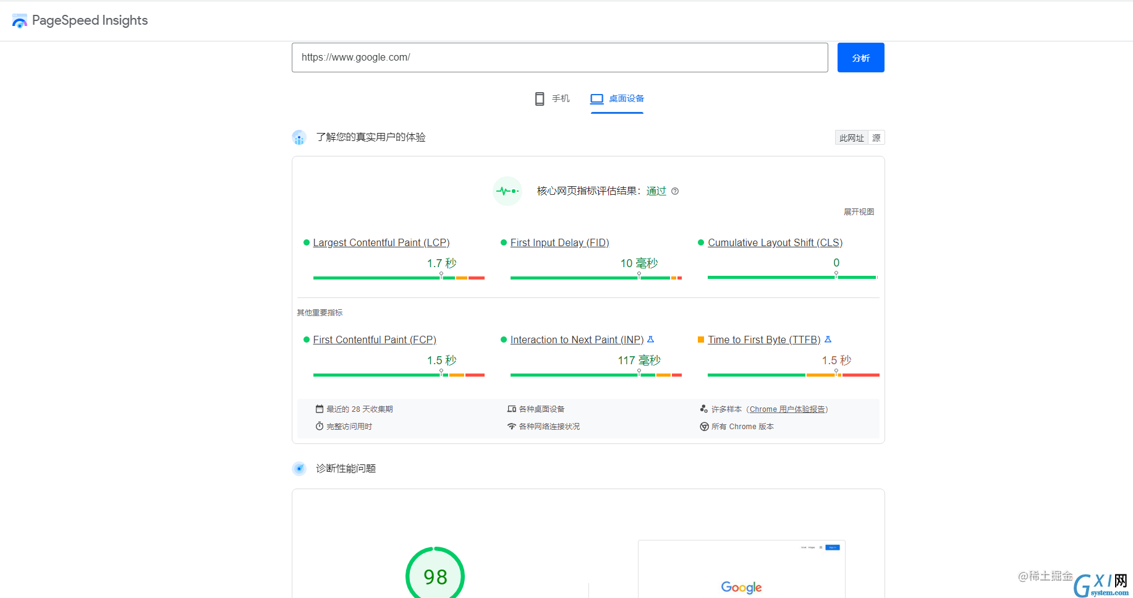Click the stopwatch icon for full visit duration

(x=320, y=426)
